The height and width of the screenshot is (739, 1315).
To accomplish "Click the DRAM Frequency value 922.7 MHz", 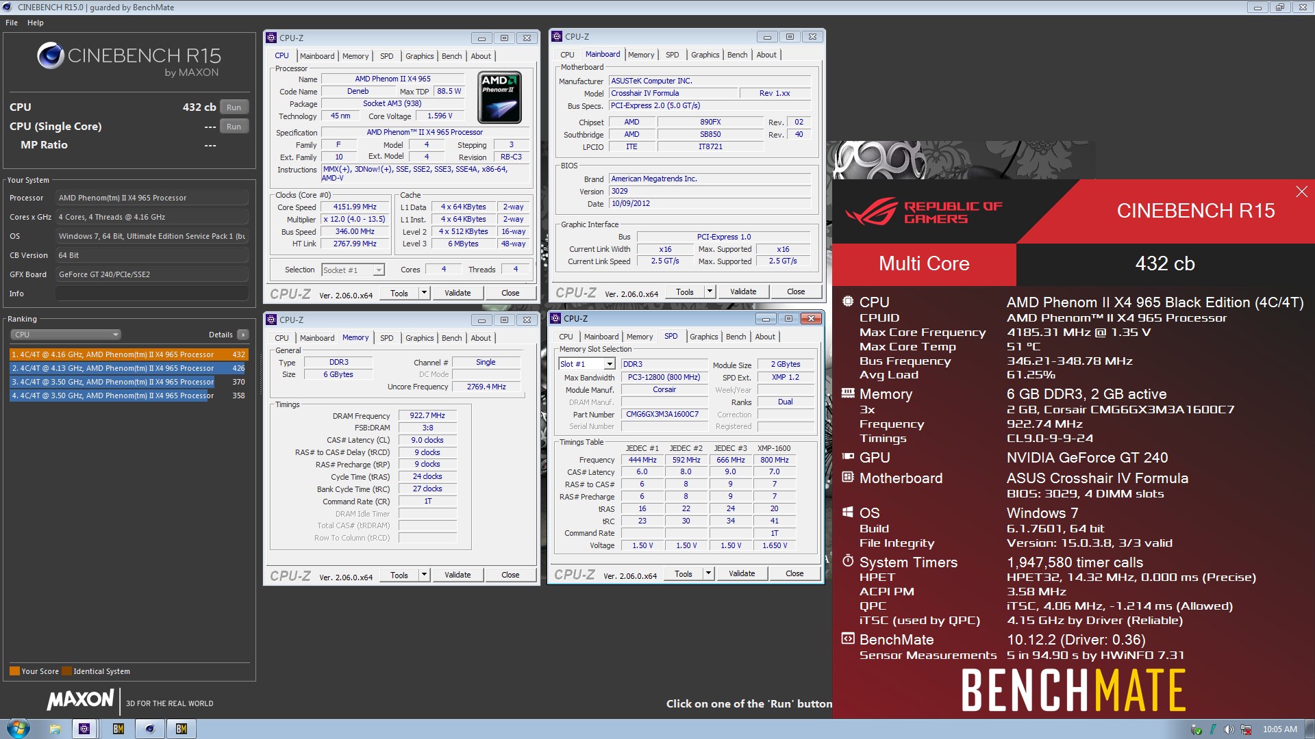I will pyautogui.click(x=427, y=415).
